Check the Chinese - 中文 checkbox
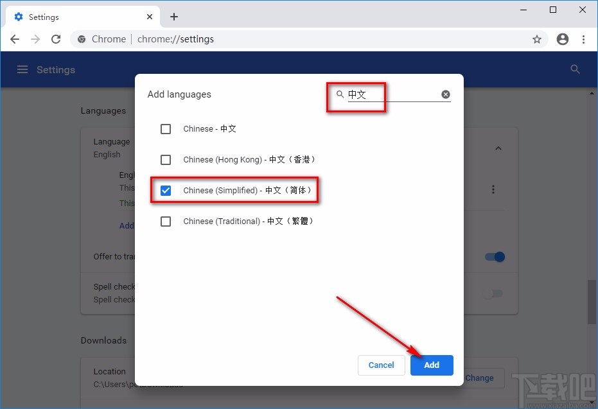This screenshot has height=409, width=598. click(165, 128)
